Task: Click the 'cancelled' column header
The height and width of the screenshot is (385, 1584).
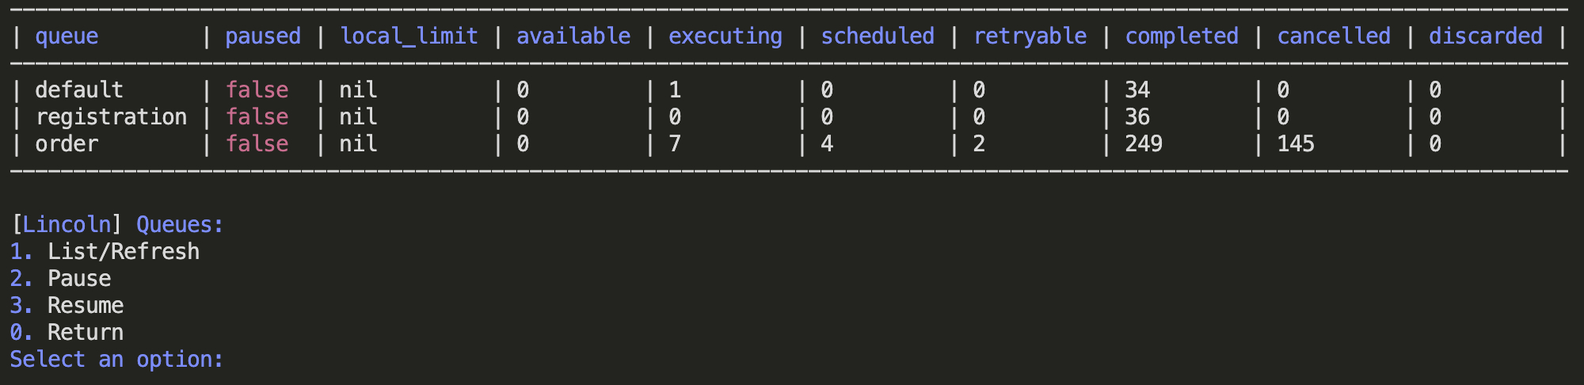Action: click(x=1334, y=36)
